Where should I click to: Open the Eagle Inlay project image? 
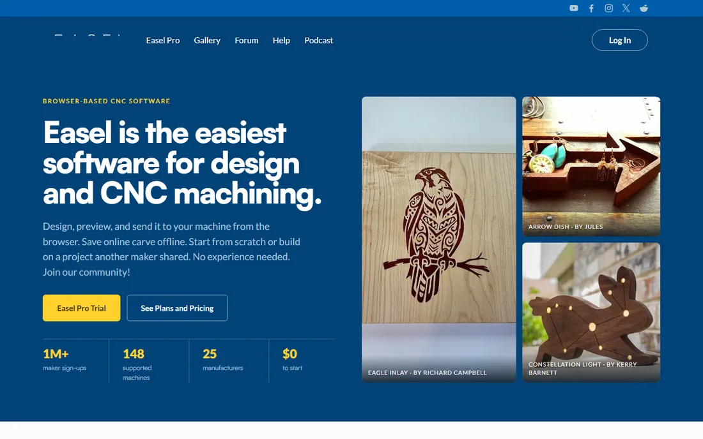click(x=439, y=239)
